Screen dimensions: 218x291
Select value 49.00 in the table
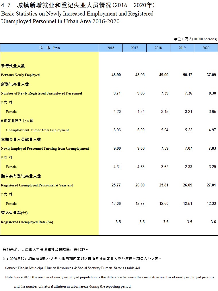tap(164, 75)
